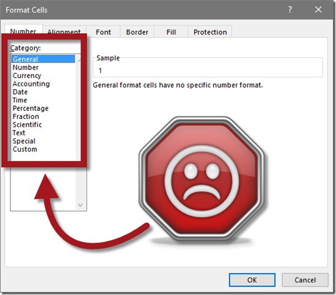Choose the Custom format category
The width and height of the screenshot is (336, 295).
point(25,149)
